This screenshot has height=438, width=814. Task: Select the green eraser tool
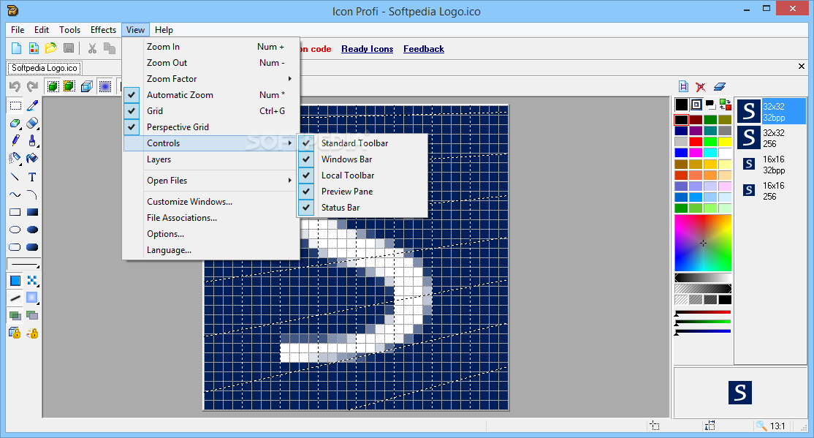tap(15, 123)
